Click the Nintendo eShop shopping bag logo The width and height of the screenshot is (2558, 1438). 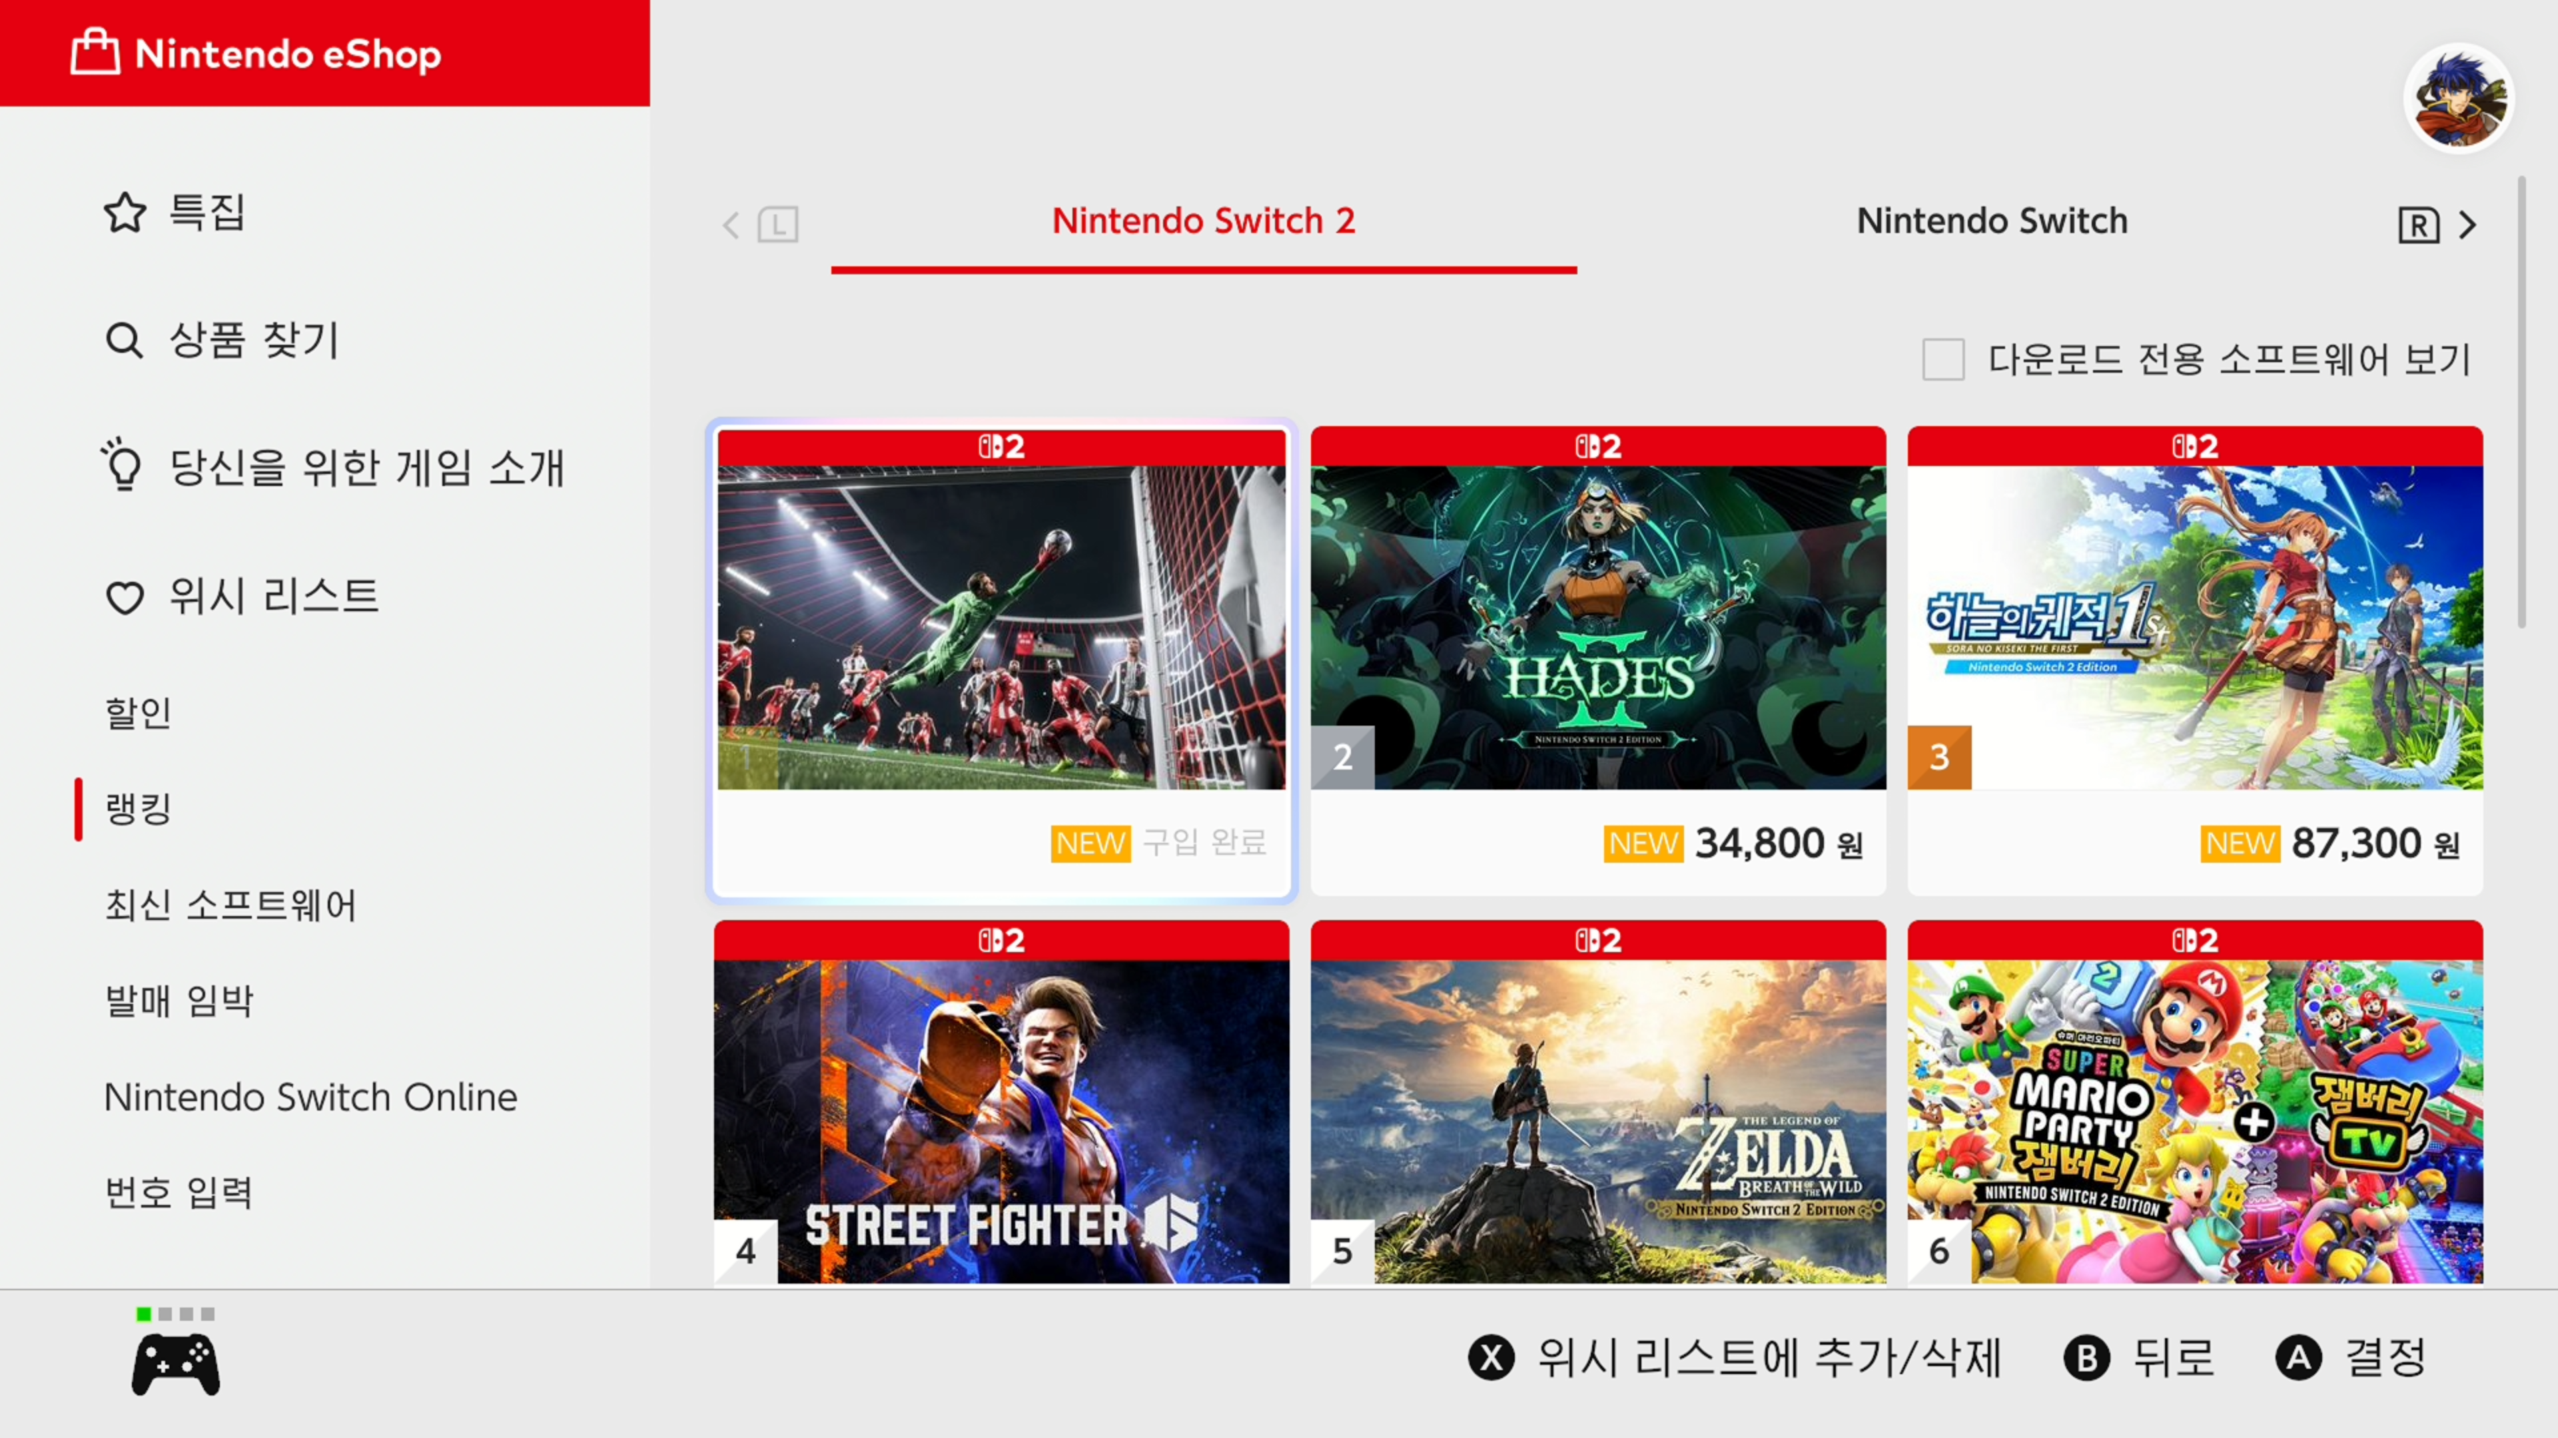95,52
